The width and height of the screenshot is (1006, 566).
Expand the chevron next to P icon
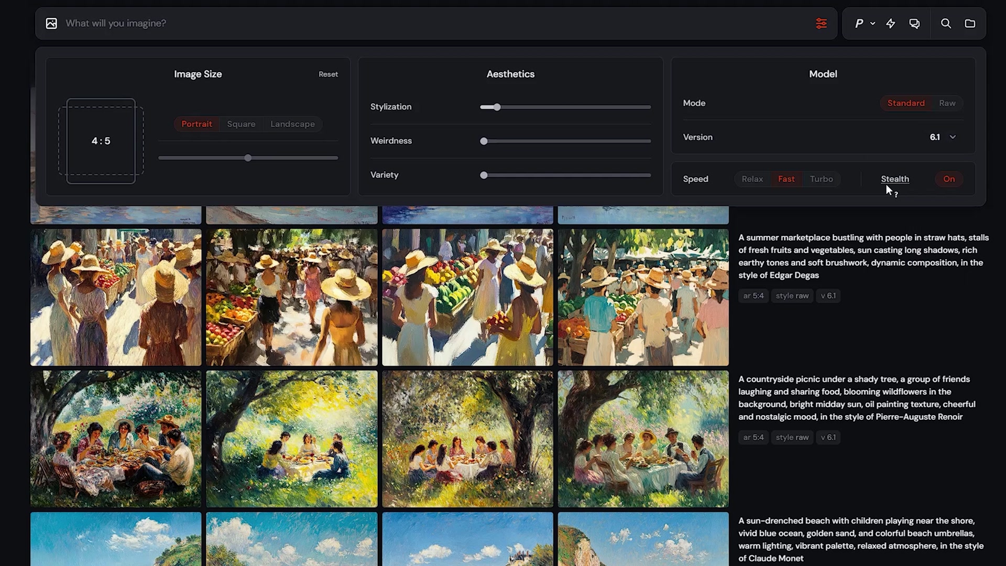872,24
